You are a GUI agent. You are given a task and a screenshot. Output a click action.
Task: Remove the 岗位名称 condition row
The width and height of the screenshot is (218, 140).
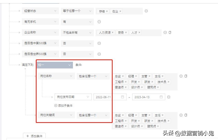click(181, 76)
